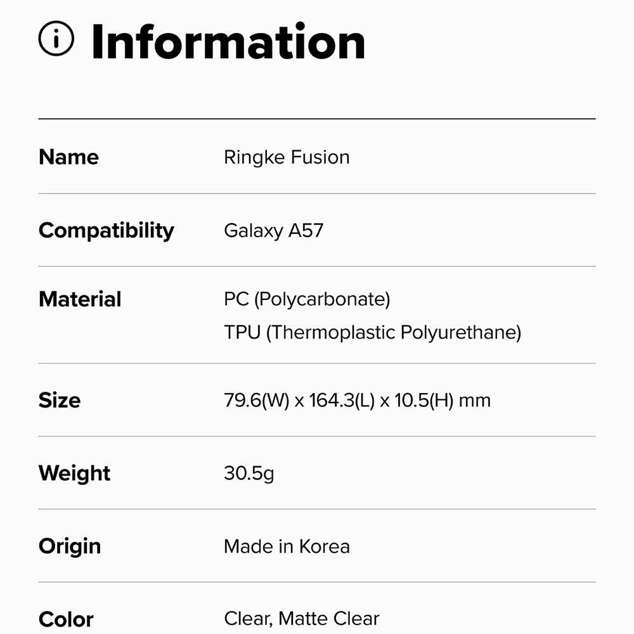Select the Name row label
This screenshot has width=634, height=634.
(68, 157)
